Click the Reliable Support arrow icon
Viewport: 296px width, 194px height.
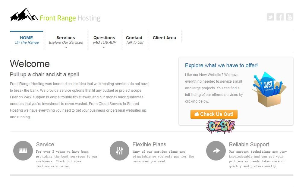216,151
